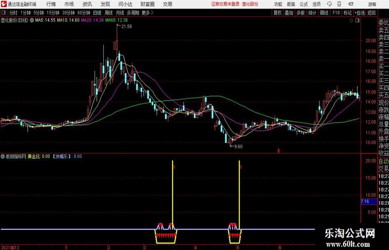
Task: Select the 日线 daily period tab
Action: click(97, 13)
